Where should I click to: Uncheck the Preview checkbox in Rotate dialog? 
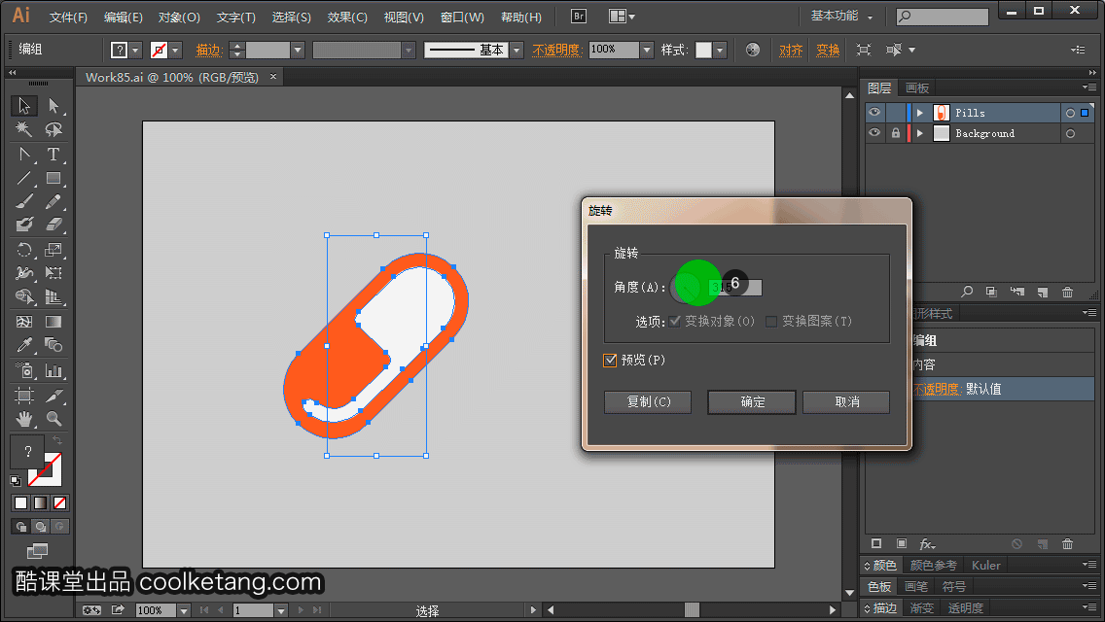coord(610,360)
